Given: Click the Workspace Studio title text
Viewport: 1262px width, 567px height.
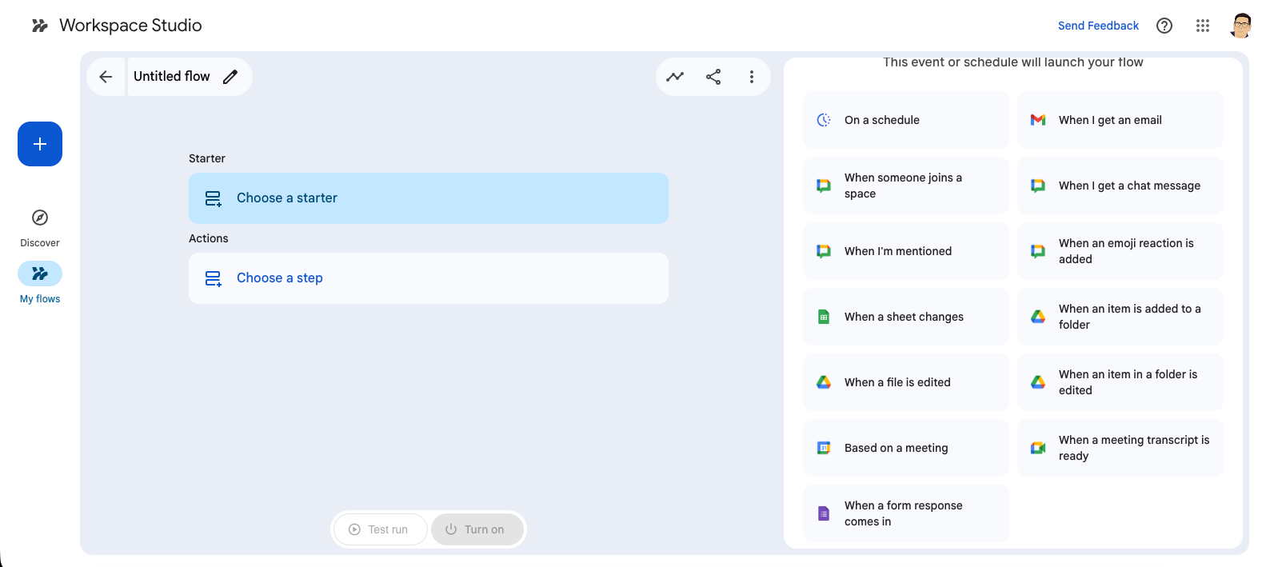Looking at the screenshot, I should 130,26.
